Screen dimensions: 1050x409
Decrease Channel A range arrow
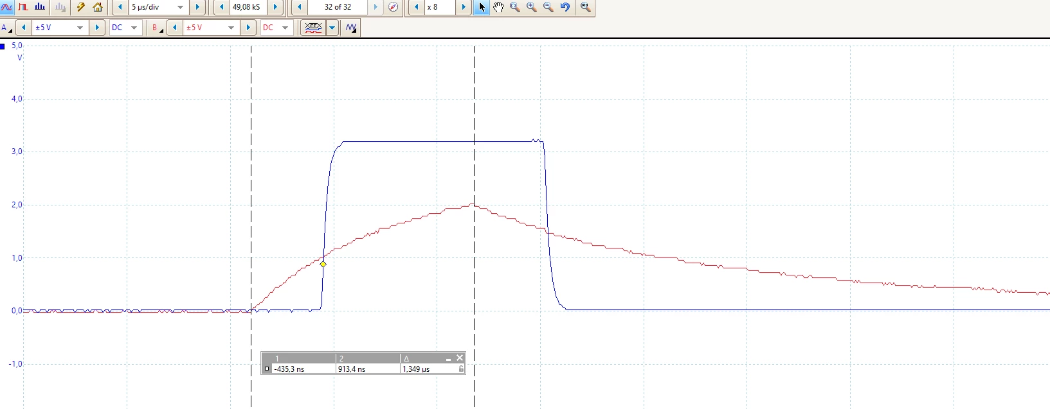click(x=24, y=28)
